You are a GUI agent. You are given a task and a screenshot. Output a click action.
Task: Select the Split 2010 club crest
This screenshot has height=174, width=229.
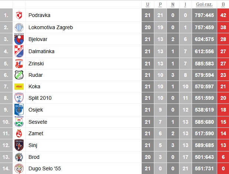[19, 98]
